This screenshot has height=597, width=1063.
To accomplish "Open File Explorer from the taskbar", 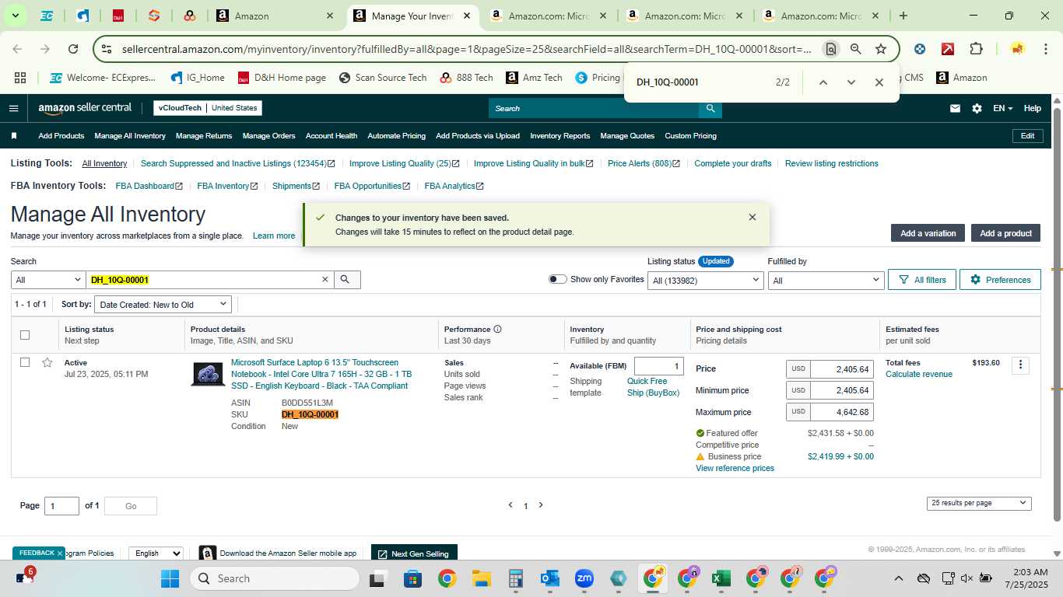I will tap(481, 578).
